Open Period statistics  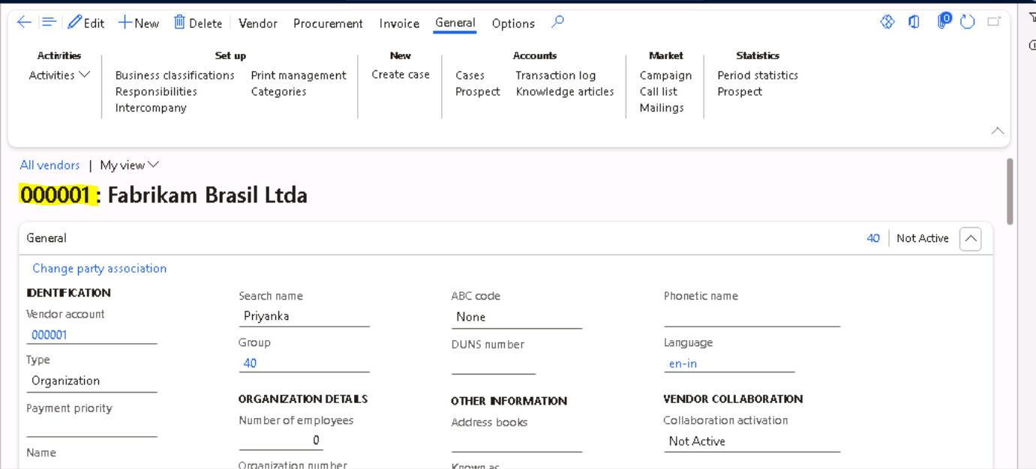758,75
